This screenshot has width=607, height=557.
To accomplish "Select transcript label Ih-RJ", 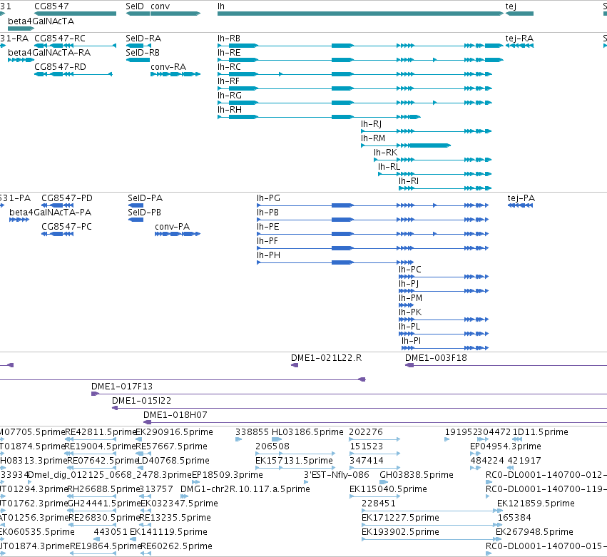I will tap(371, 124).
